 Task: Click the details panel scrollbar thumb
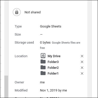[6, 86]
